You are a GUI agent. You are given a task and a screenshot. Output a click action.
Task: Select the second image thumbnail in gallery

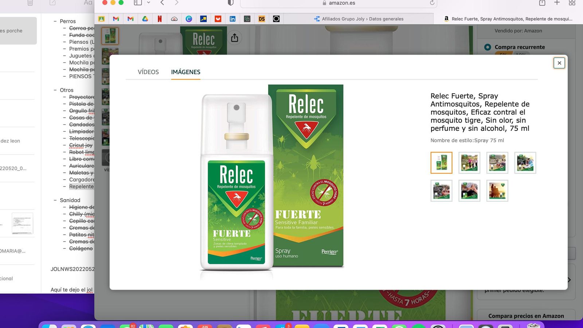click(x=469, y=163)
